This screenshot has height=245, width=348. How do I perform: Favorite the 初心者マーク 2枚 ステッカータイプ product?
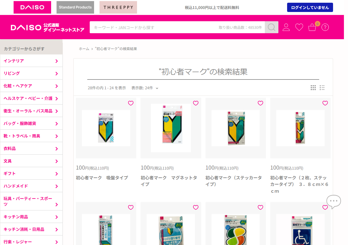click(325, 103)
